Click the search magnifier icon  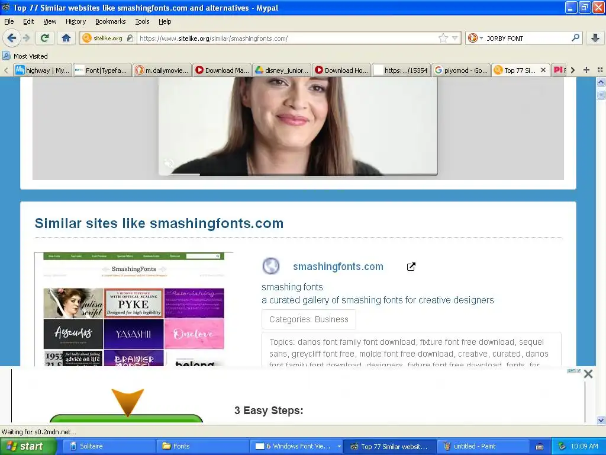coord(575,37)
